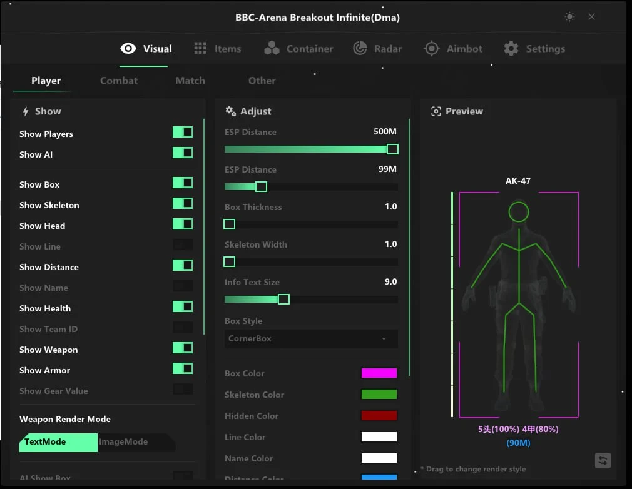Select the Container cubes icon

point(272,48)
